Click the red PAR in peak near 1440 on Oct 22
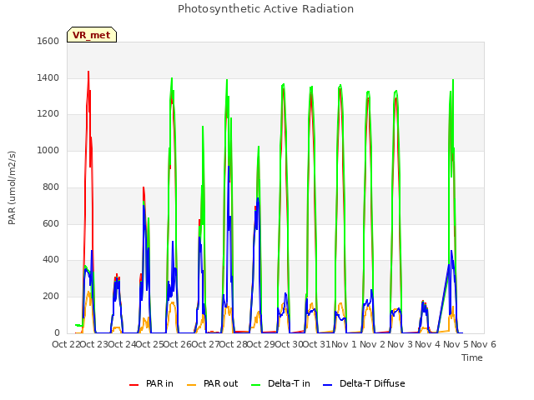Viewport: 534px width, 400px height. click(x=88, y=72)
